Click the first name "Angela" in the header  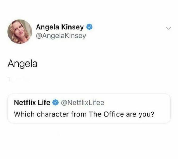(48, 27)
